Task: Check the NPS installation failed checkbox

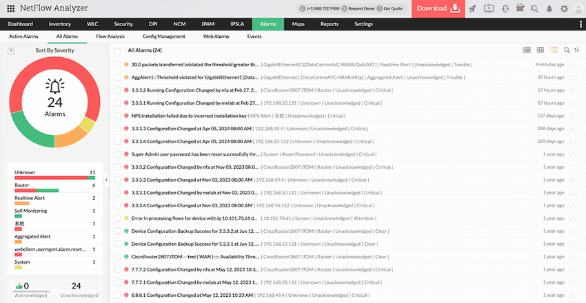Action: (118, 116)
